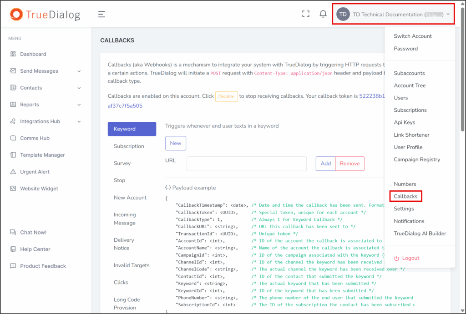Open Account Tree menu entry

pos(410,85)
